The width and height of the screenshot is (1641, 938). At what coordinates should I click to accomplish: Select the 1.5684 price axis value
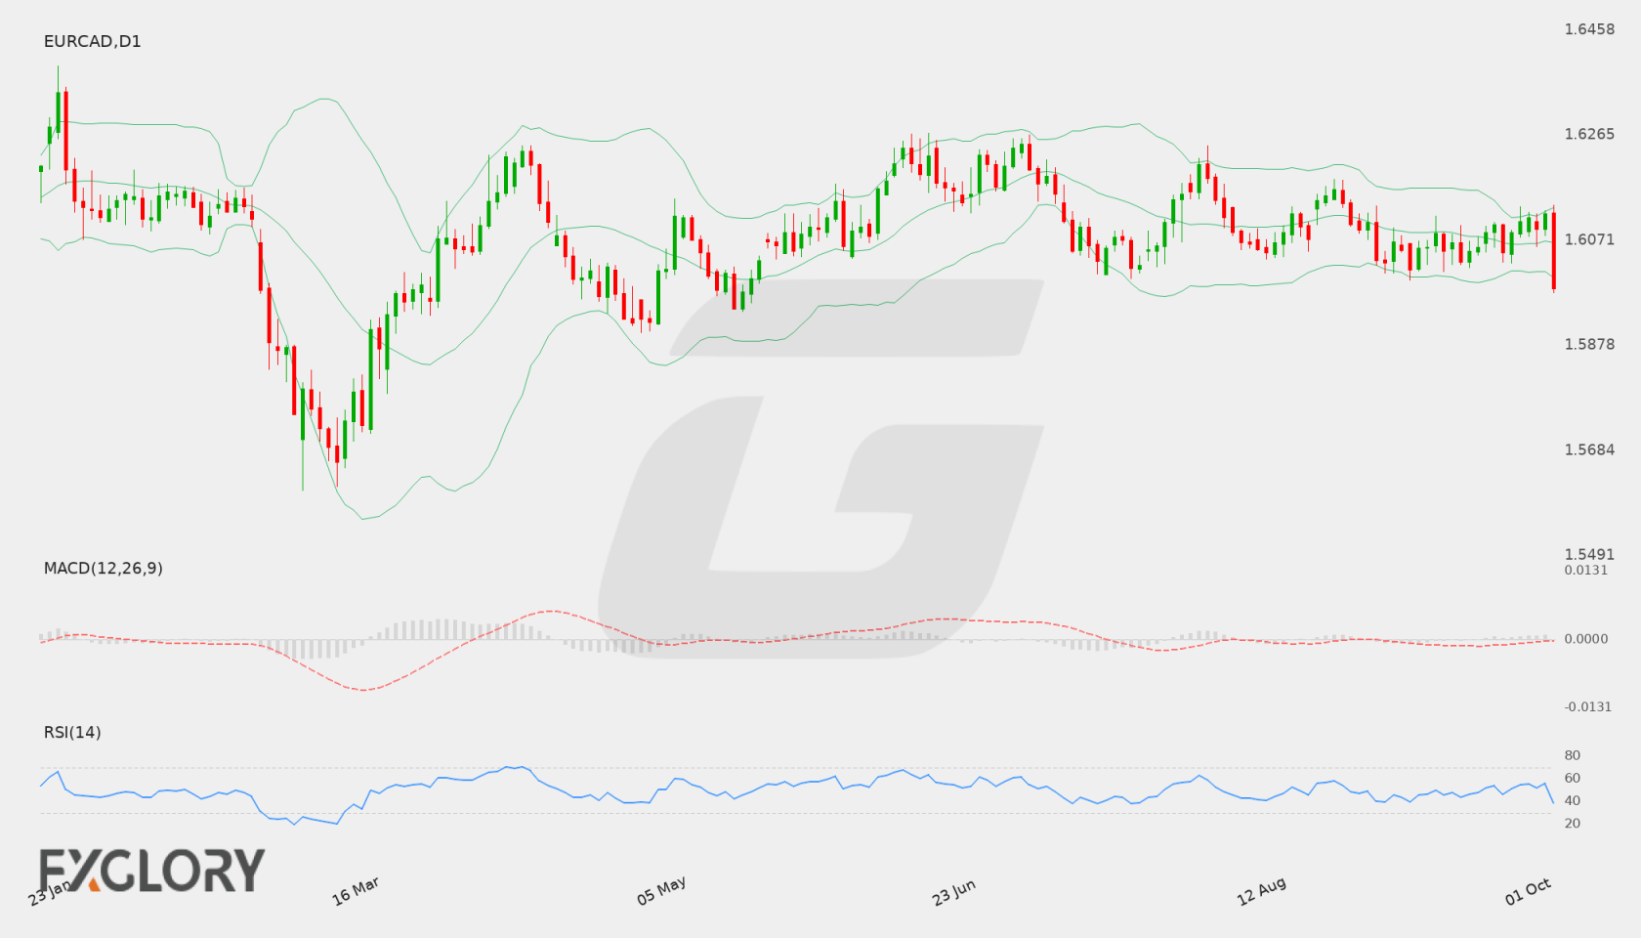(1589, 449)
